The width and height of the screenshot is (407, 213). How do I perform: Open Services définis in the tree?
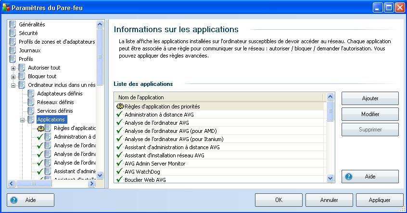pyautogui.click(x=55, y=111)
